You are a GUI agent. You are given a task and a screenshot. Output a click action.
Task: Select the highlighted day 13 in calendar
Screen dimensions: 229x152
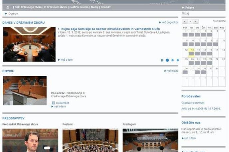pos(191,53)
